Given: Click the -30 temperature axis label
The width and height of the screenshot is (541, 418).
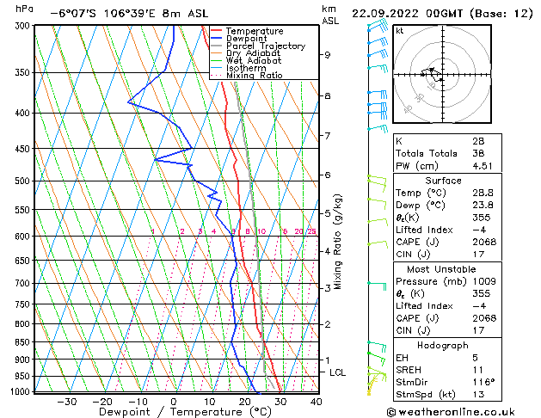Looking at the screenshot, I should (66, 403).
